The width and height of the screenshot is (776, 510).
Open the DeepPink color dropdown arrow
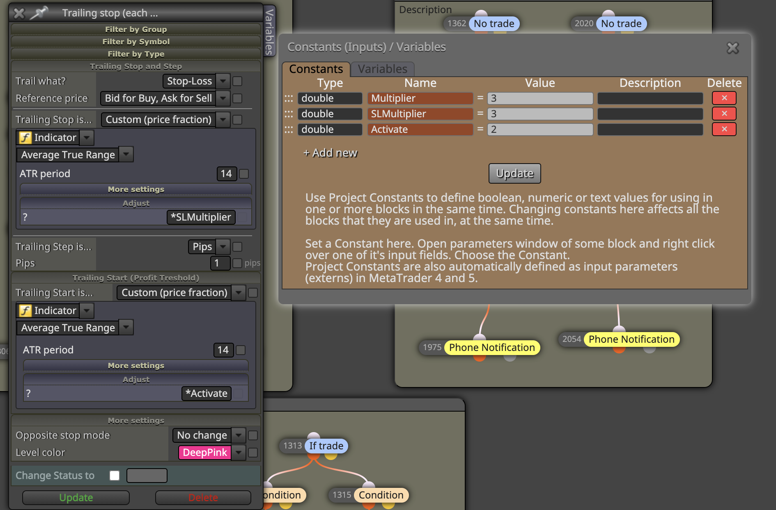point(239,453)
